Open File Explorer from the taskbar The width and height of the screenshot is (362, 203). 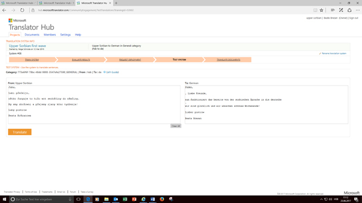pos(106,199)
